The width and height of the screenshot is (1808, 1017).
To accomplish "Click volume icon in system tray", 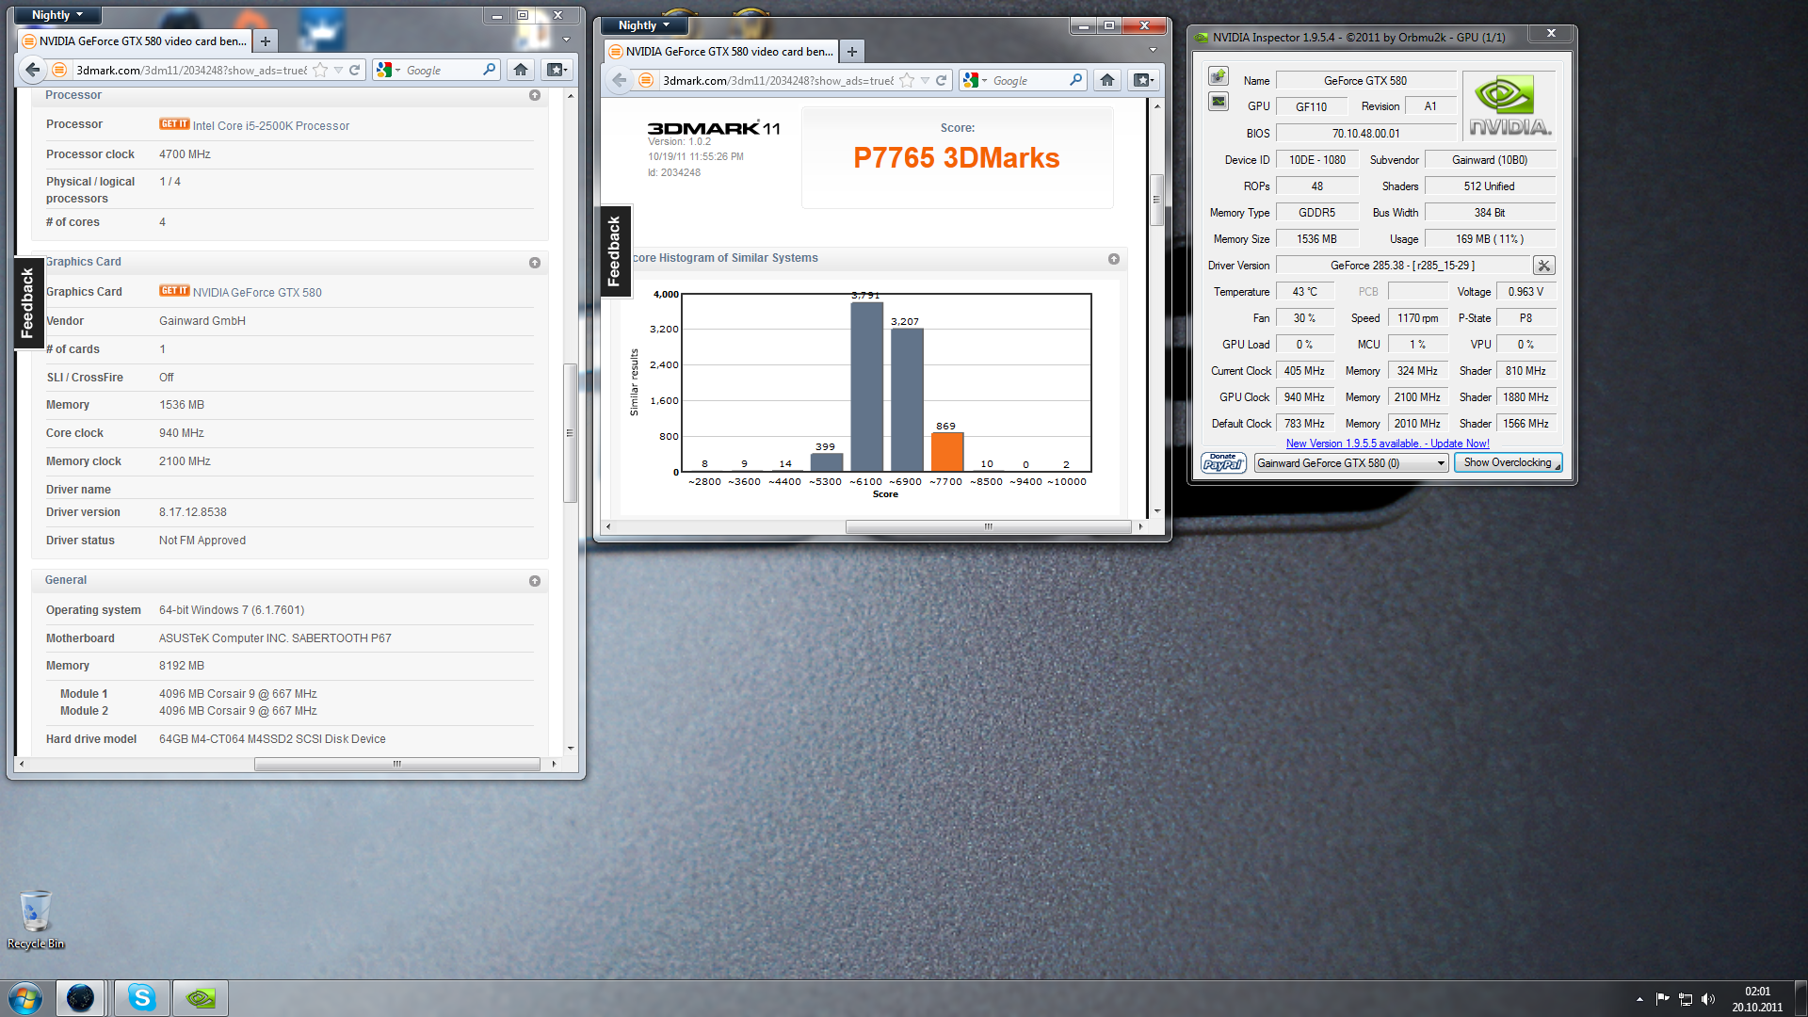I will point(1708,999).
